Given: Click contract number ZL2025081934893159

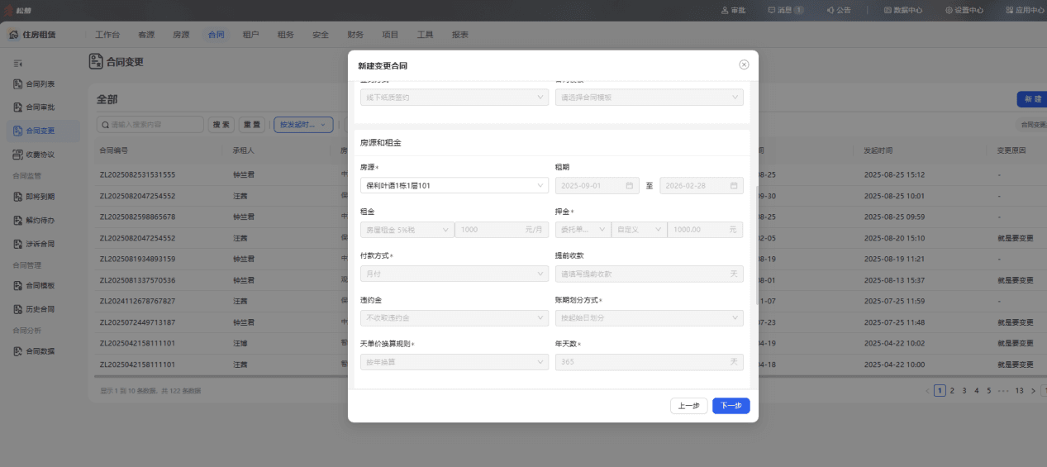Looking at the screenshot, I should [137, 259].
